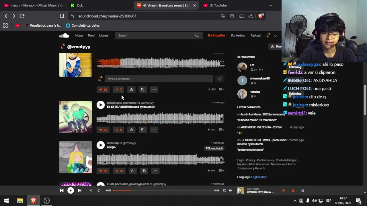Click the #Soundtrack tag
Viewport: 367px width, 206px height.
pos(214,148)
